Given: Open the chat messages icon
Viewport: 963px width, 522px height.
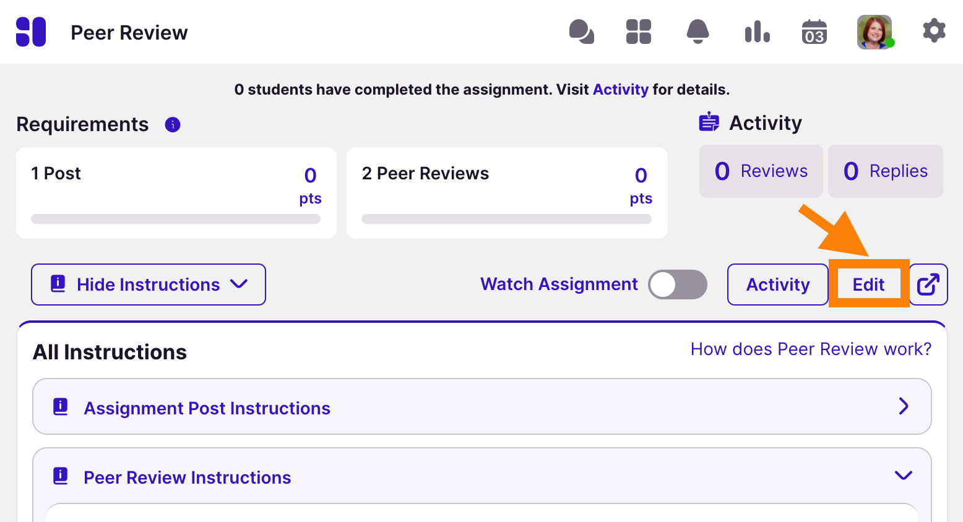Looking at the screenshot, I should [581, 32].
